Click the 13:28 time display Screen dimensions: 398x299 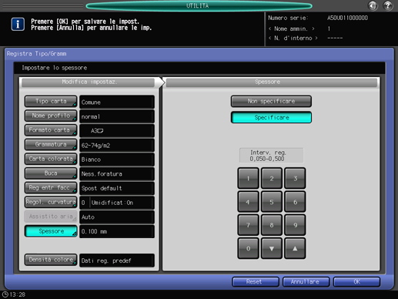(x=18, y=294)
